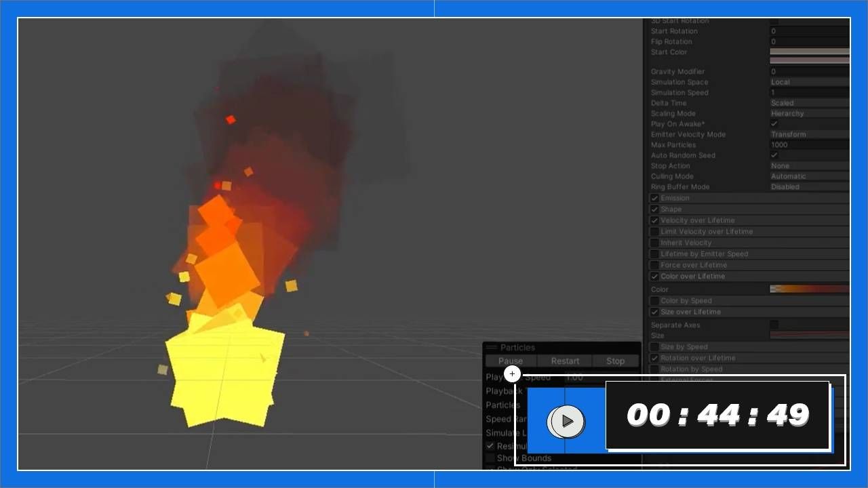This screenshot has width=868, height=488.
Task: Expand the Limit Velocity over Lifetime header
Action: click(749, 232)
